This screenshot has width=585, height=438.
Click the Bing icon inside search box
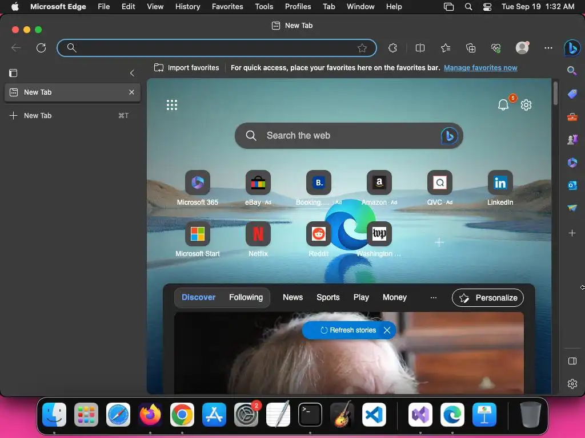(449, 136)
